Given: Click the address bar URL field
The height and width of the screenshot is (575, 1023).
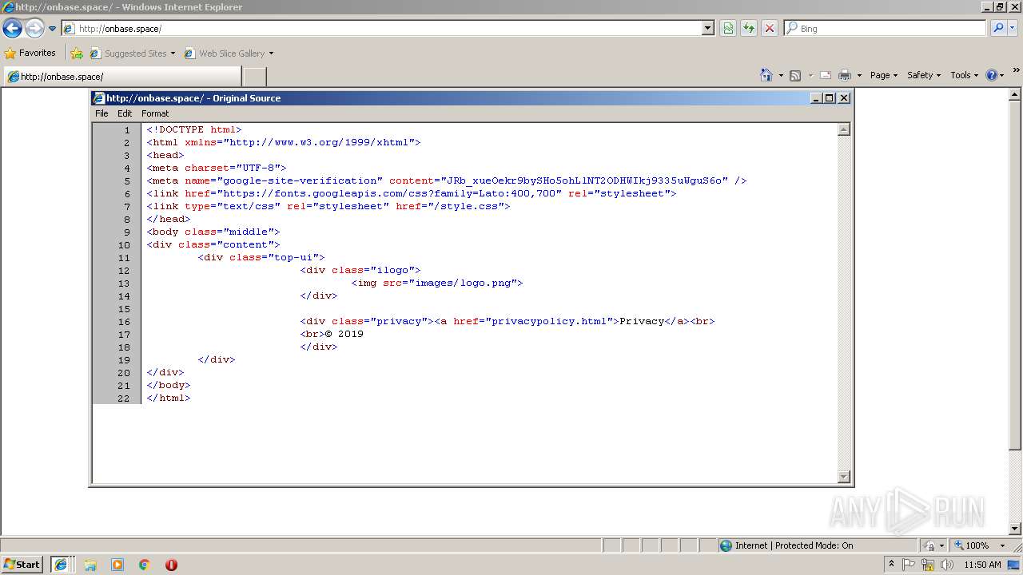Looking at the screenshot, I should (x=381, y=29).
